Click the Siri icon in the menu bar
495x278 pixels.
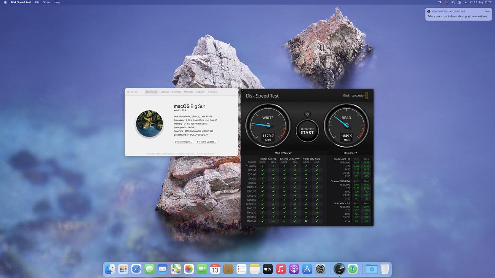pos(466,2)
